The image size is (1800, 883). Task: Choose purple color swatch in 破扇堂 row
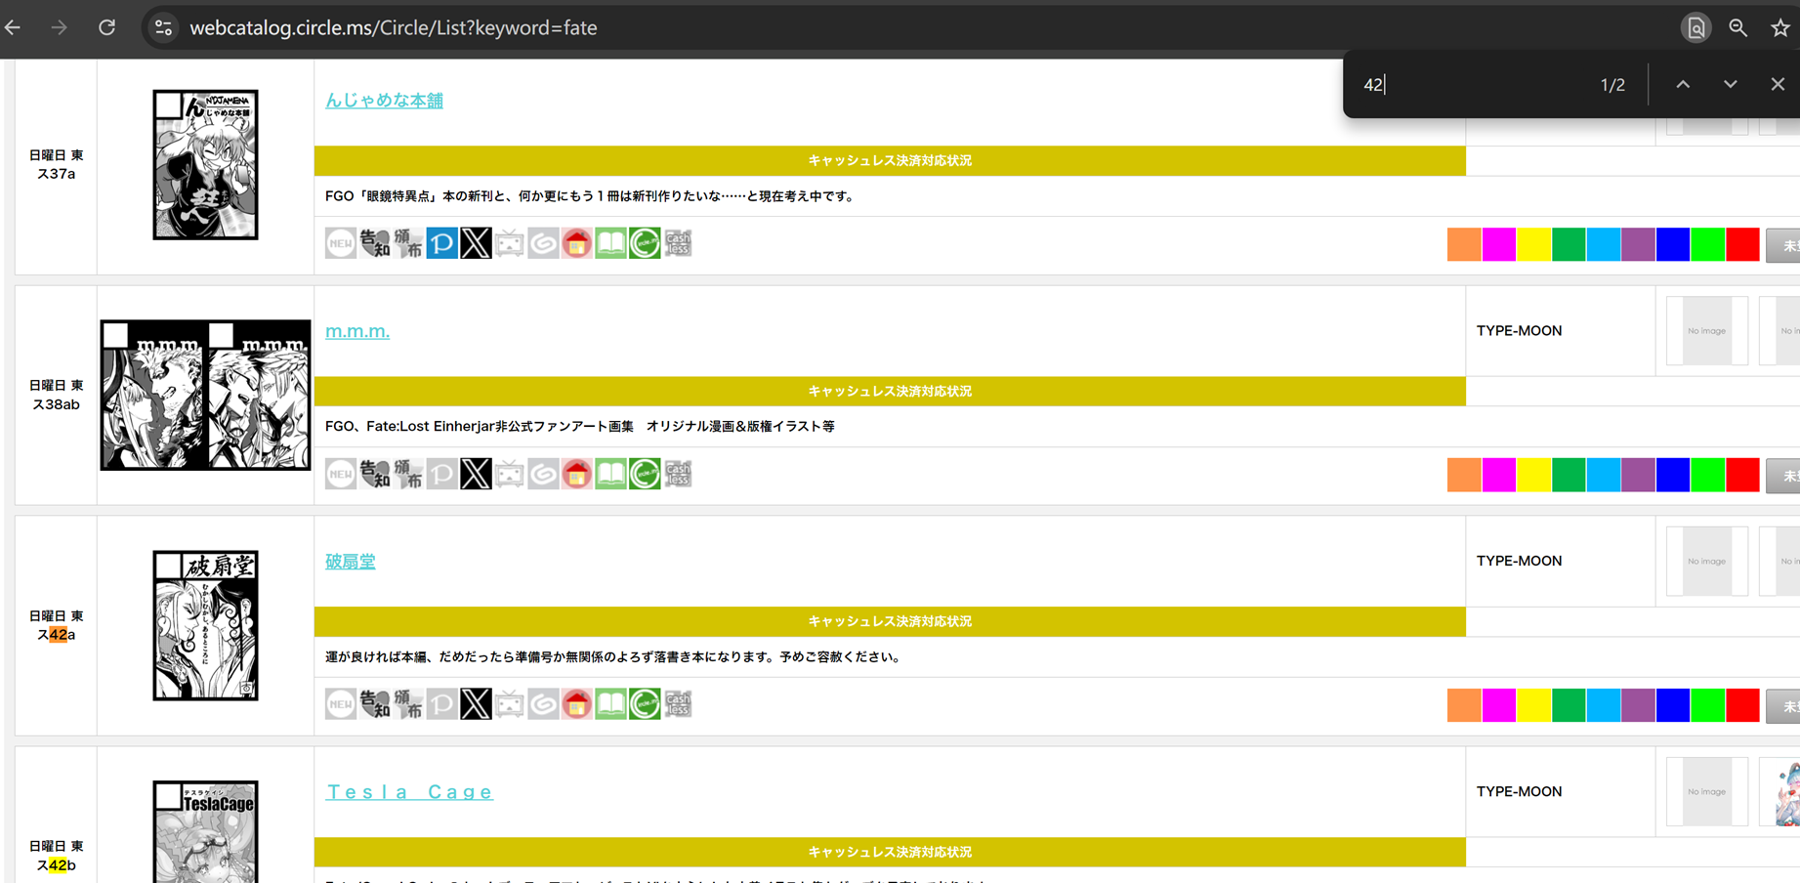1637,705
